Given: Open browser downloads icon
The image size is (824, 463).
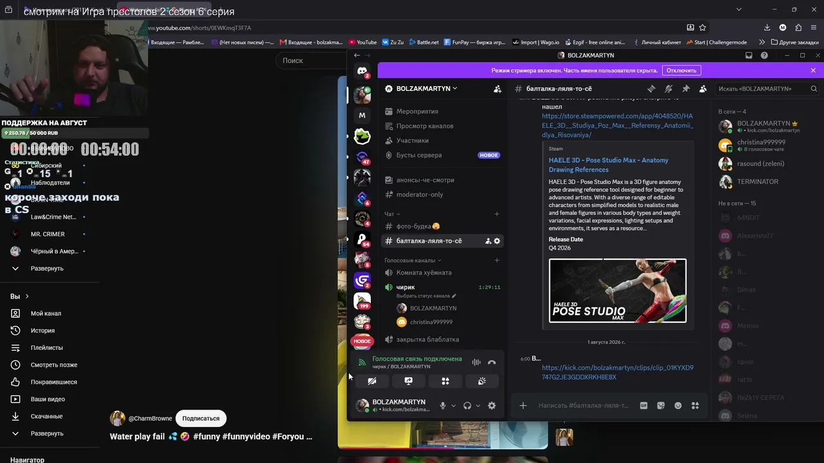Looking at the screenshot, I should coord(767,28).
